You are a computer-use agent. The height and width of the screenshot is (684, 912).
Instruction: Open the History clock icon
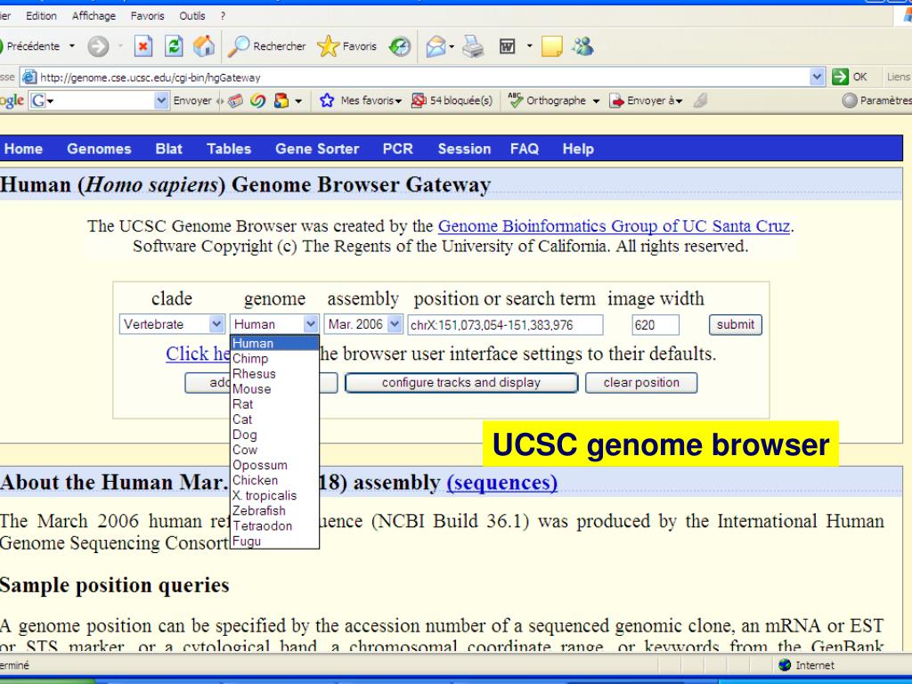[x=400, y=46]
